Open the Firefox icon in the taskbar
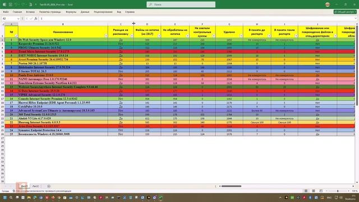This screenshot has width=359, height=202. click(53, 198)
